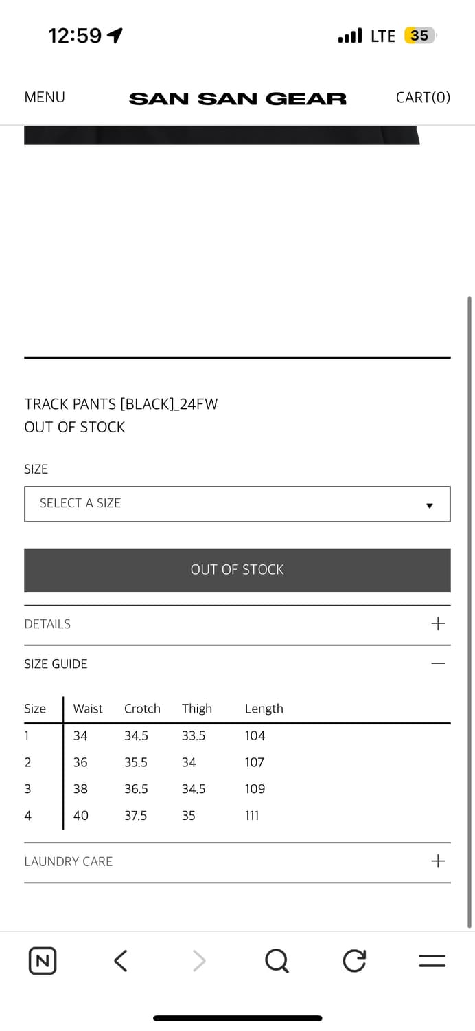Tap the dropdown arrow on the size selector
Viewport: 475px width, 1031px height.
430,505
